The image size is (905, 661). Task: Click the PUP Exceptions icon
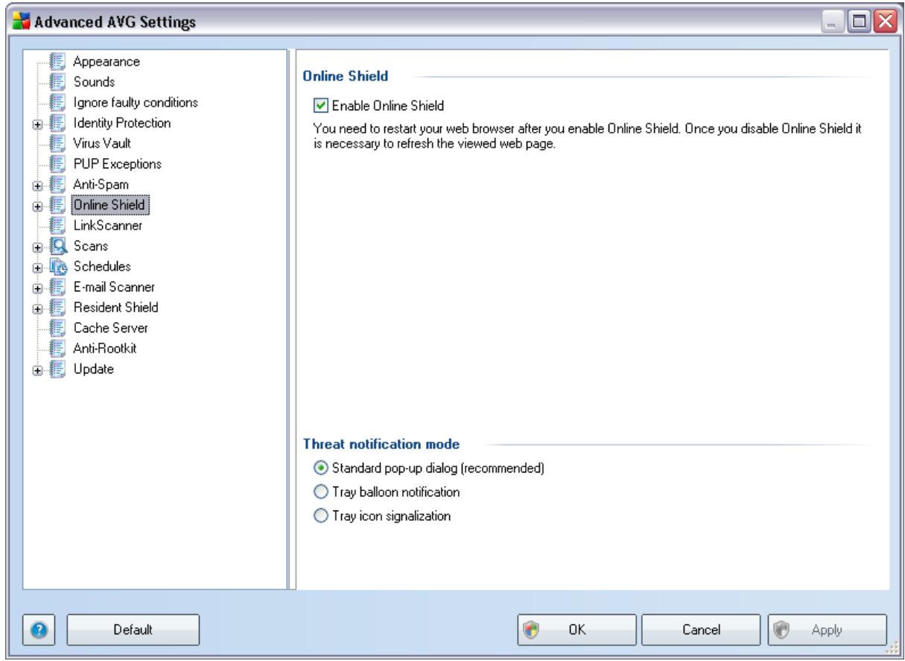pyautogui.click(x=57, y=162)
